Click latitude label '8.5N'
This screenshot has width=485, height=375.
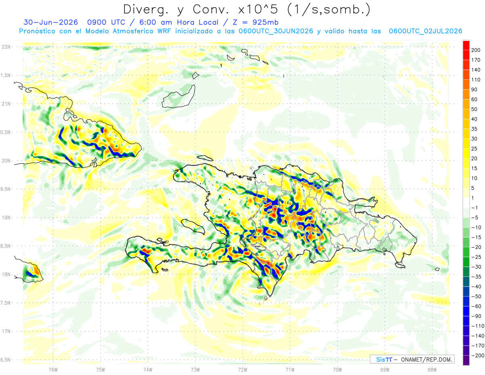pyautogui.click(x=5, y=246)
